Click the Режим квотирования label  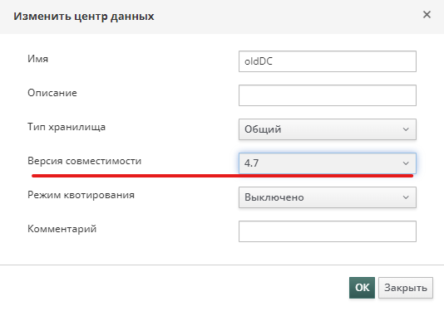(81, 195)
